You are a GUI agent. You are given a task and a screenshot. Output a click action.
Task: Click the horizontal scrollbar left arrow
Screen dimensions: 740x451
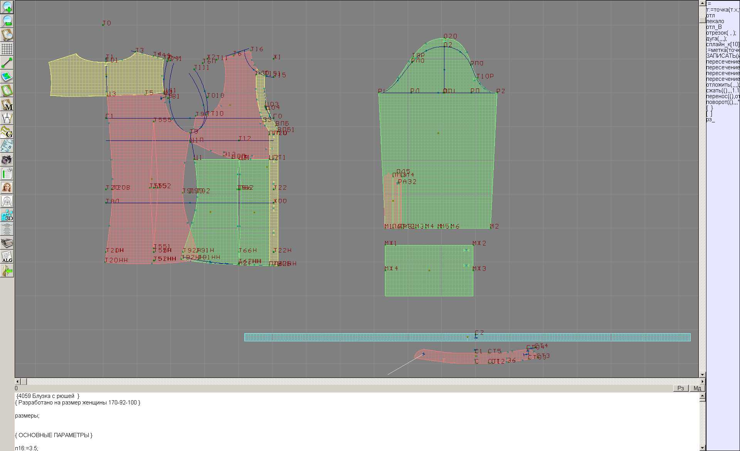pos(17,381)
